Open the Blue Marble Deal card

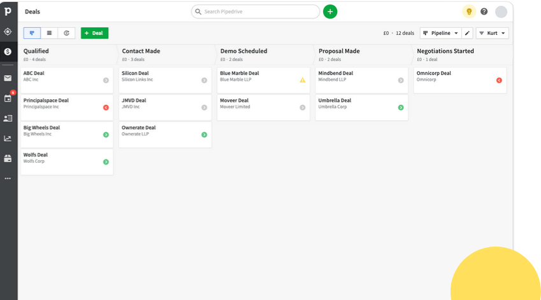[x=263, y=80]
